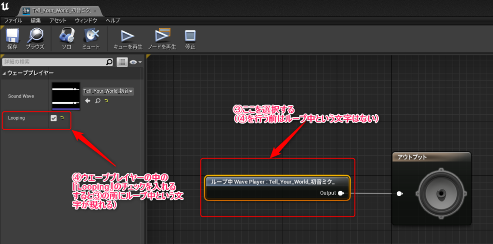Uncheck the Looping checkbox
The height and width of the screenshot is (244, 493).
pyautogui.click(x=53, y=118)
